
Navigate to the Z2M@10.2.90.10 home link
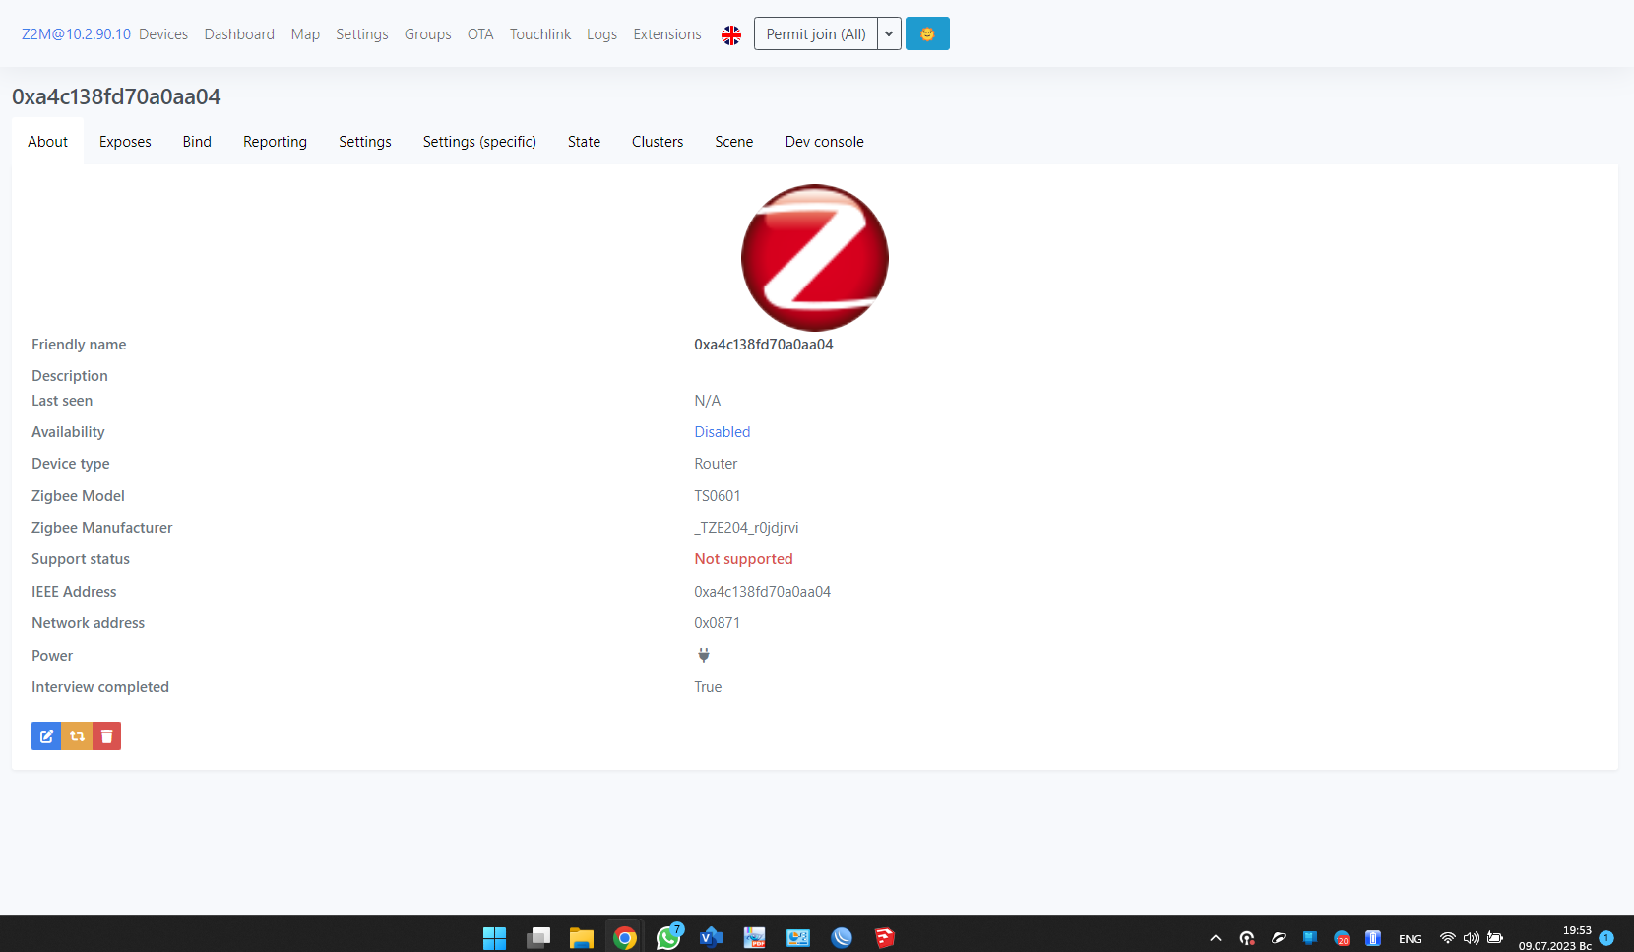point(75,32)
